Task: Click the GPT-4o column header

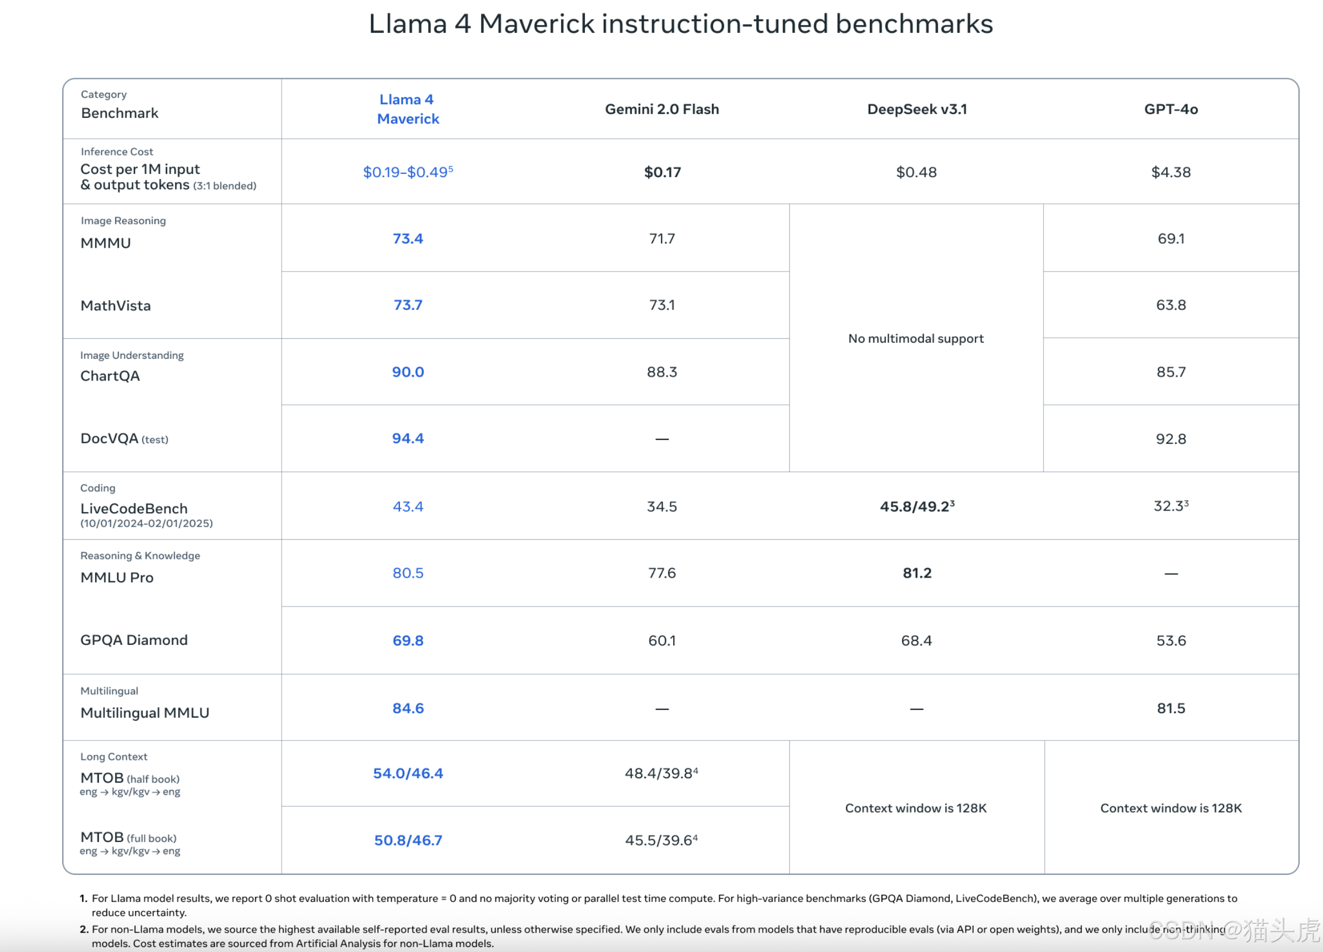Action: click(1171, 109)
